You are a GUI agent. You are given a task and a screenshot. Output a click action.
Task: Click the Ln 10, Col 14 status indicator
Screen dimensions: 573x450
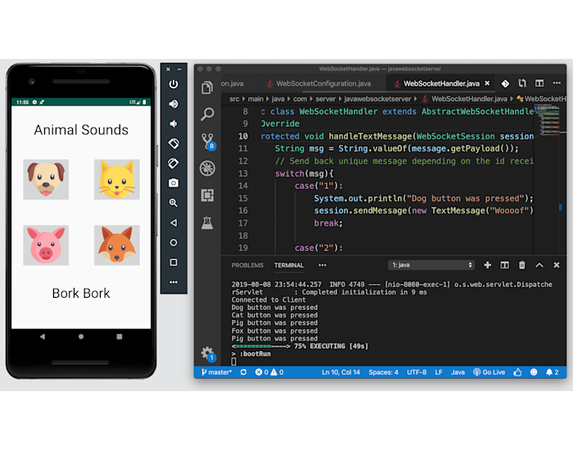click(x=341, y=372)
